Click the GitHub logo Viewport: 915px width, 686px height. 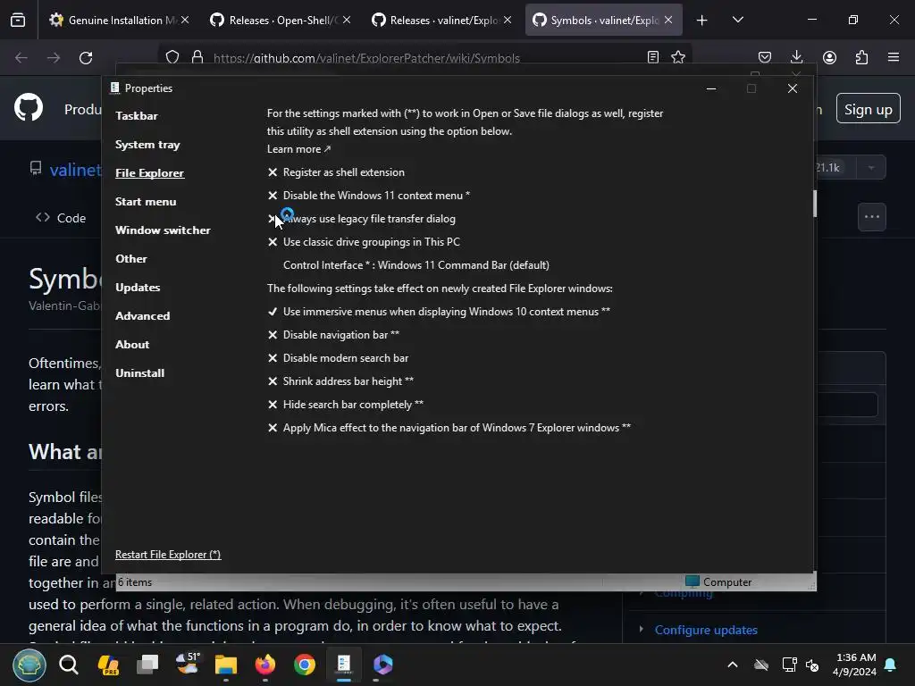click(29, 107)
